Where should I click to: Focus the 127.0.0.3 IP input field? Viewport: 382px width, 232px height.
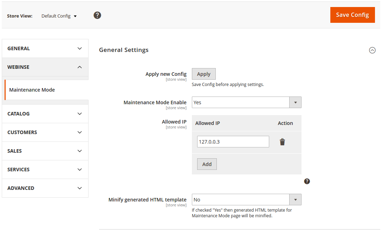tap(233, 142)
